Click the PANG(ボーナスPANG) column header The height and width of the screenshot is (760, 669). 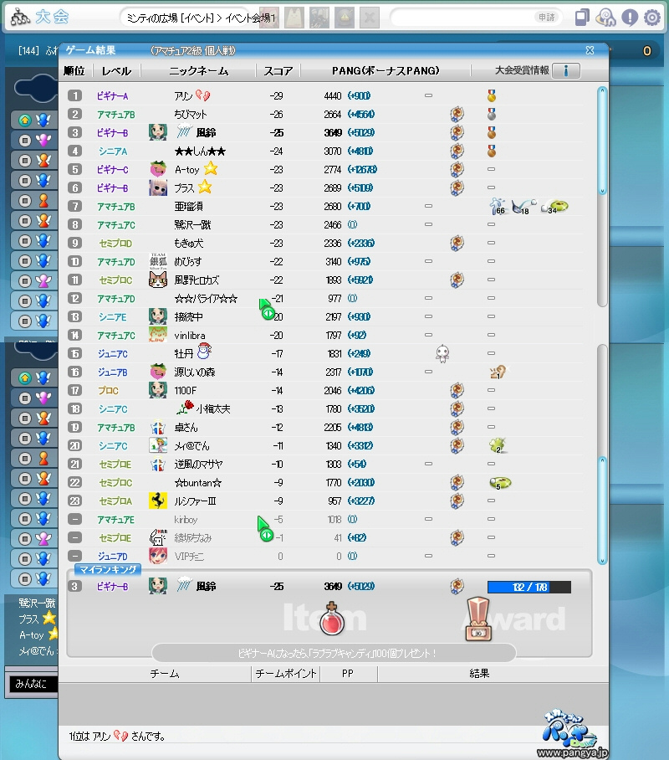coord(386,71)
